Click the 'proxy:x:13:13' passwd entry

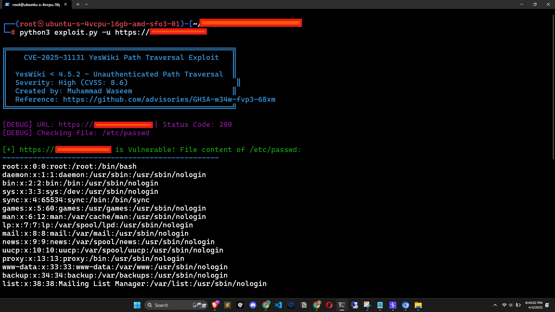click(93, 259)
